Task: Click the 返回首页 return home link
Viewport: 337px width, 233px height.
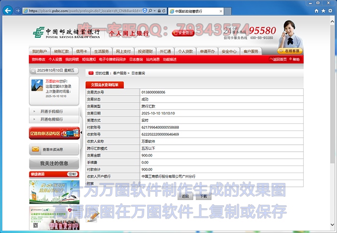Action: pos(278,59)
